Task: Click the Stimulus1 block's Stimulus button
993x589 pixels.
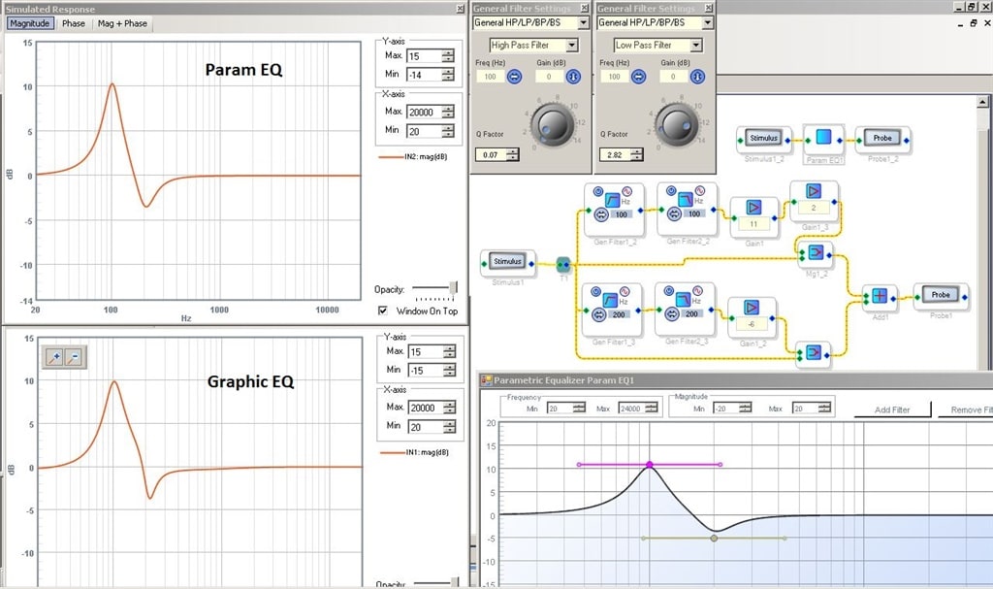Action: coord(508,261)
